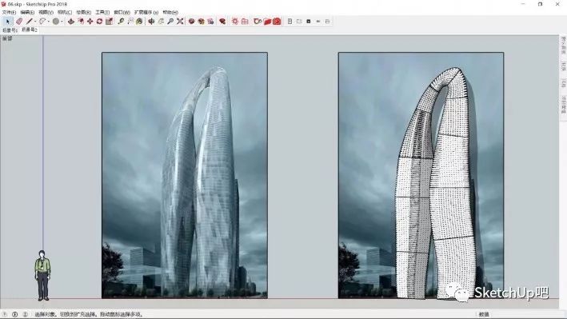Switch to the second scene tab

(x=30, y=30)
